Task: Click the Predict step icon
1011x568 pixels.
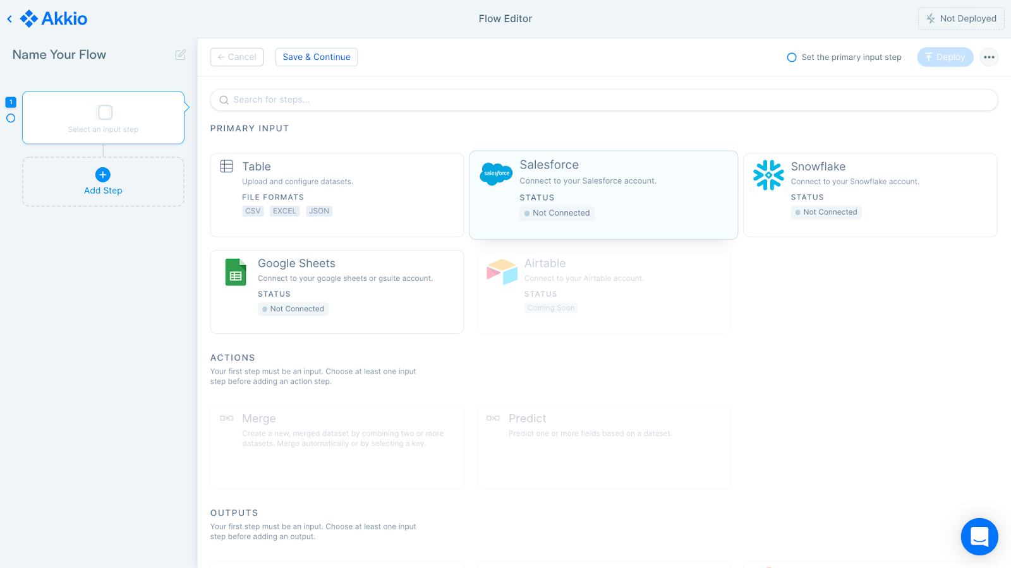Action: click(493, 418)
